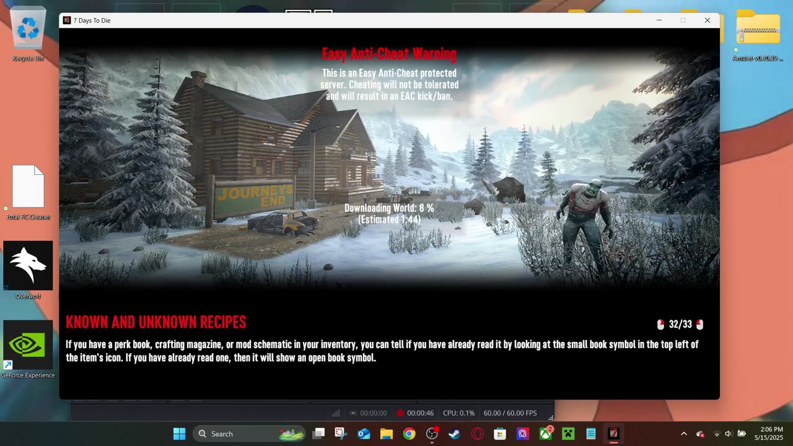The height and width of the screenshot is (446, 793).
Task: Click the 32/33 tip counter
Action: (680, 325)
